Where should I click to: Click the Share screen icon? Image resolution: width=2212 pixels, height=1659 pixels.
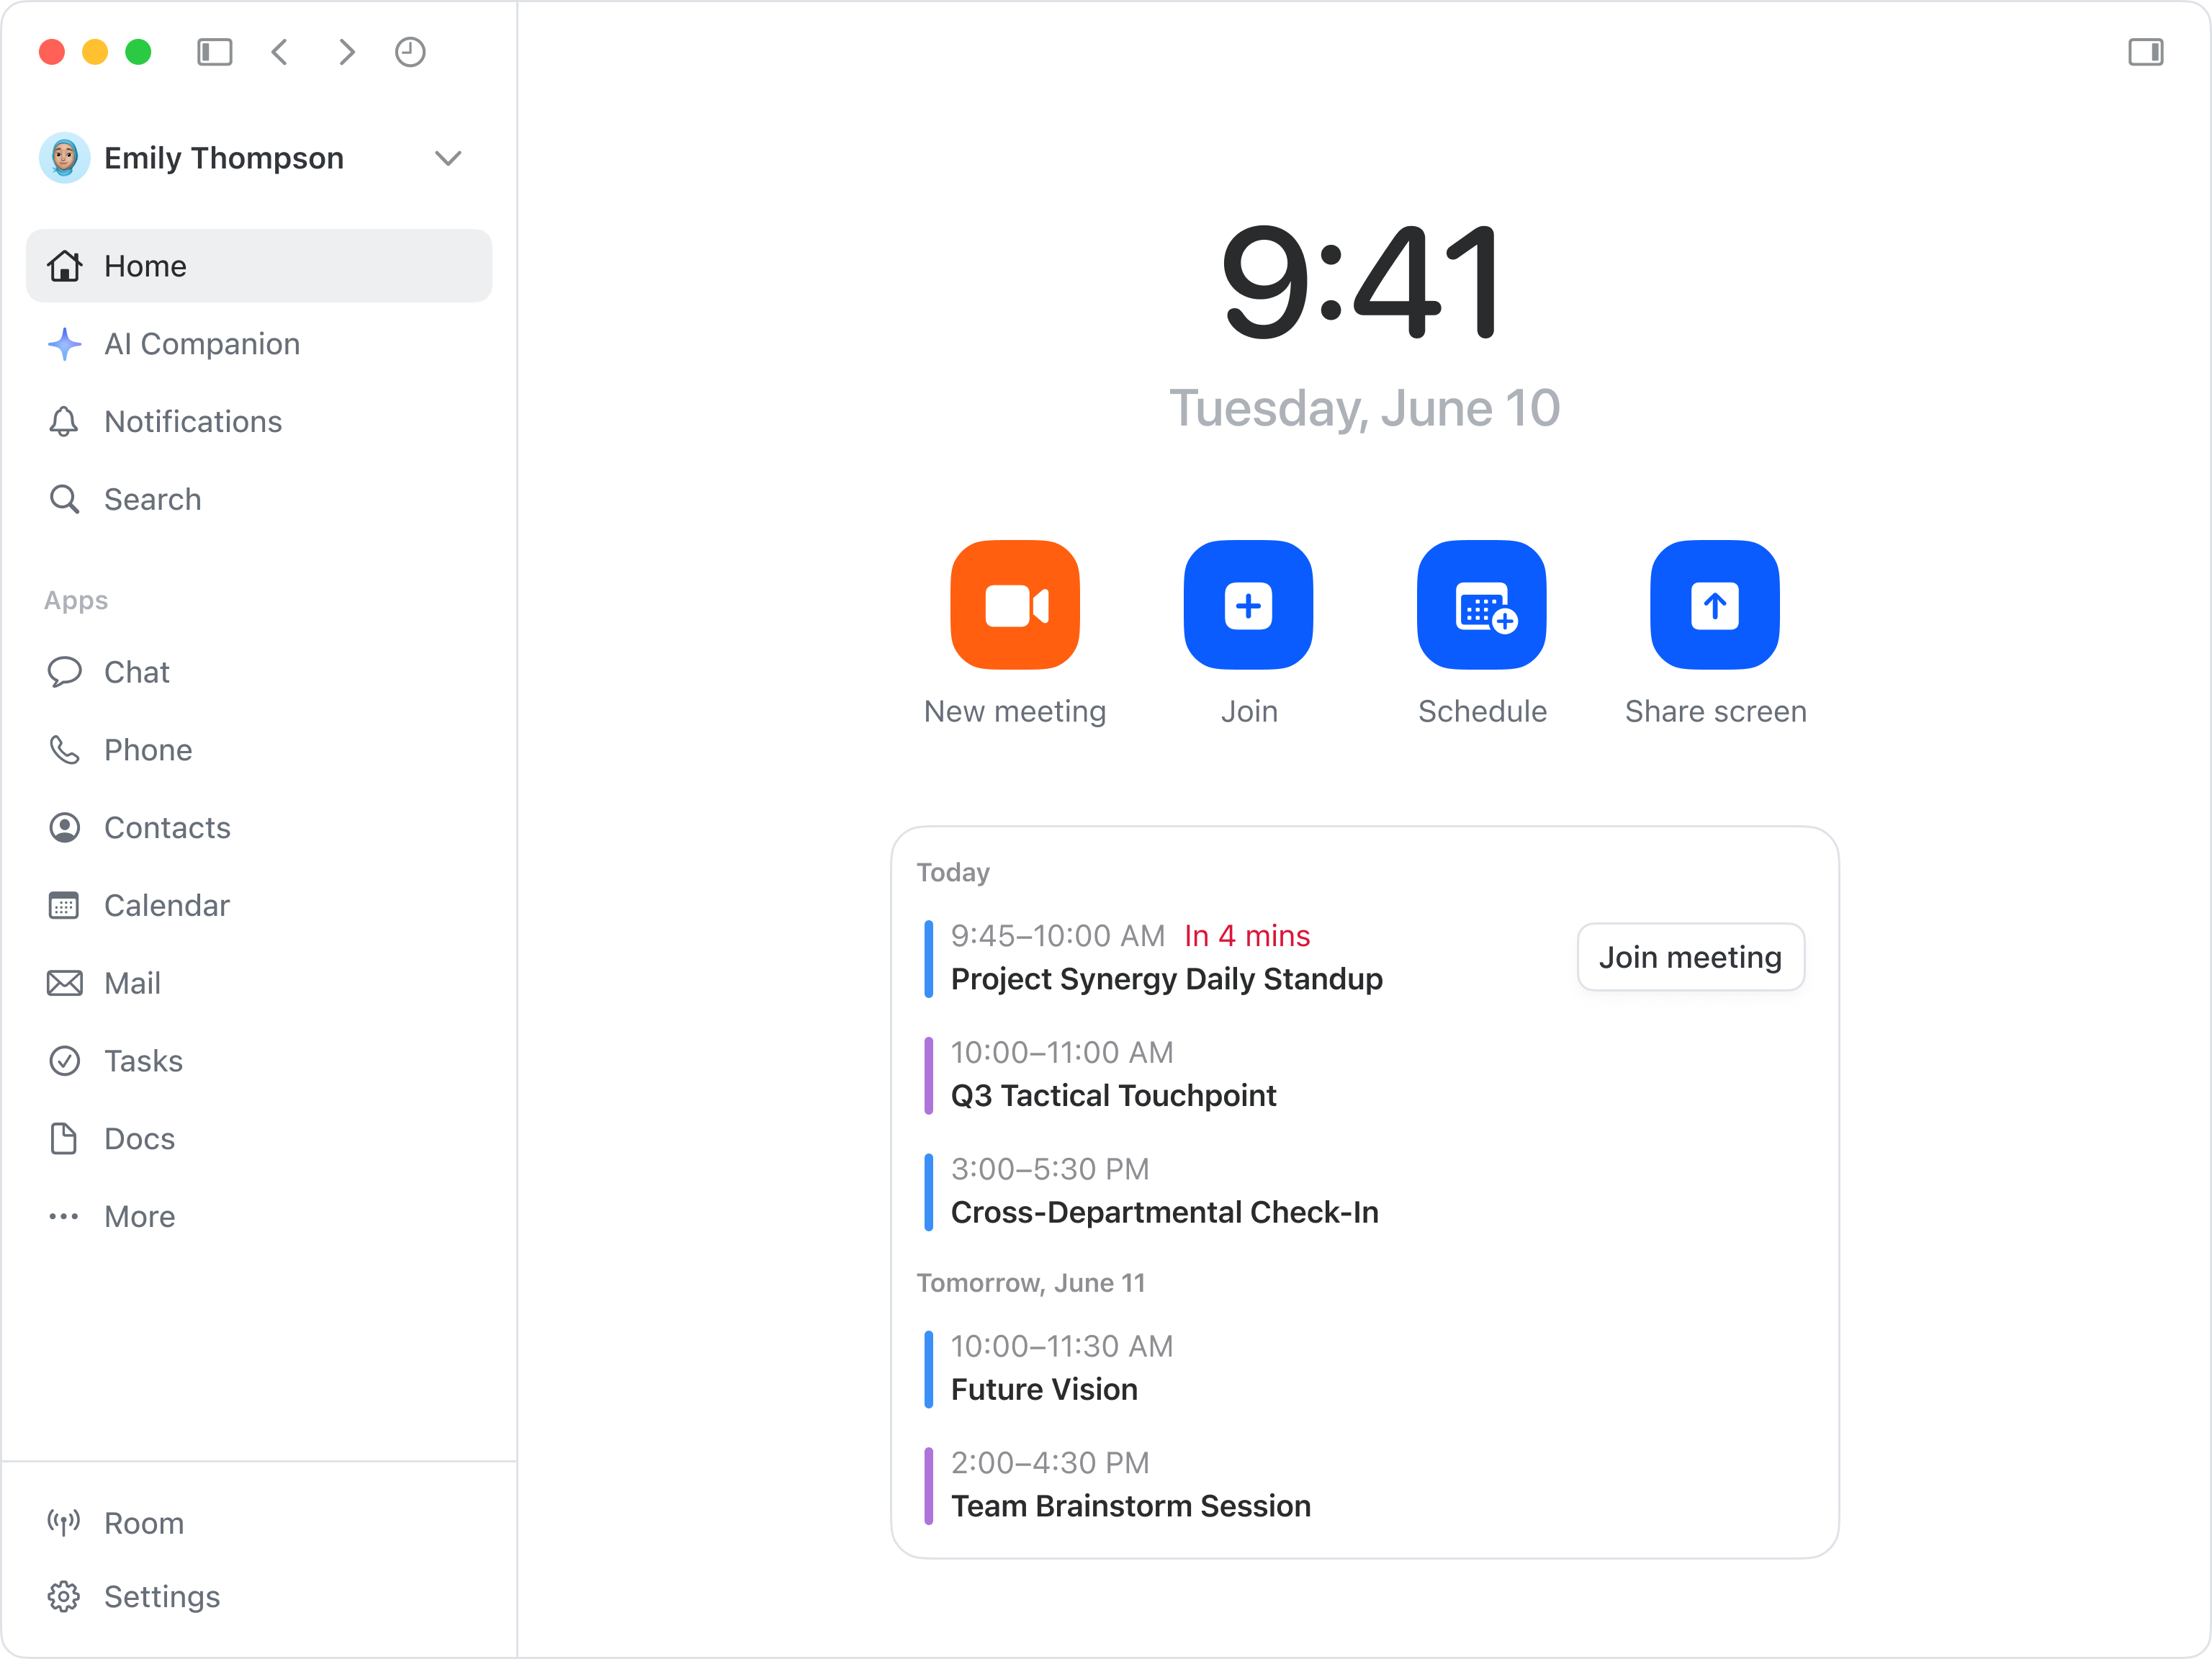1713,604
